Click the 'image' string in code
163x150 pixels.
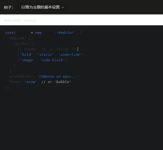pos(27,60)
